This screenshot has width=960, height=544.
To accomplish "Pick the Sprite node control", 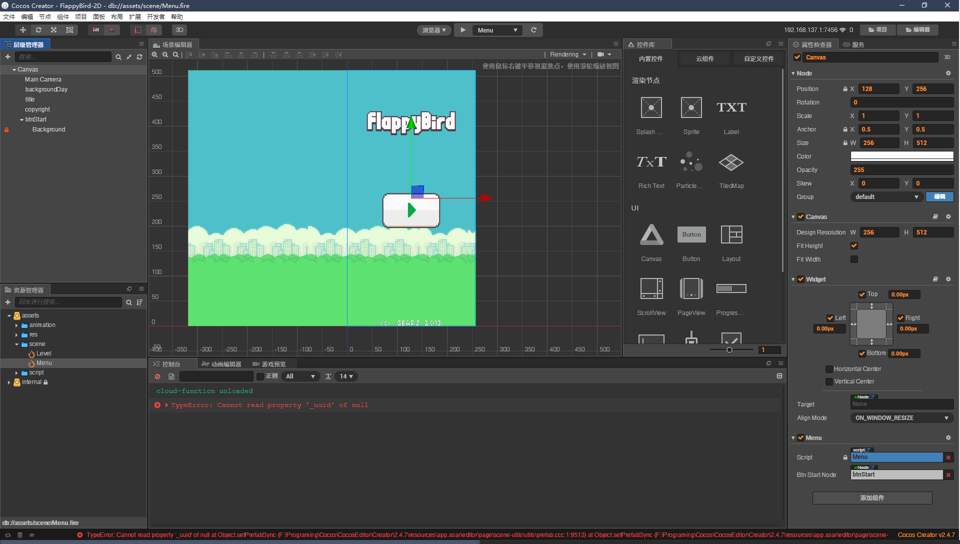I will click(691, 116).
